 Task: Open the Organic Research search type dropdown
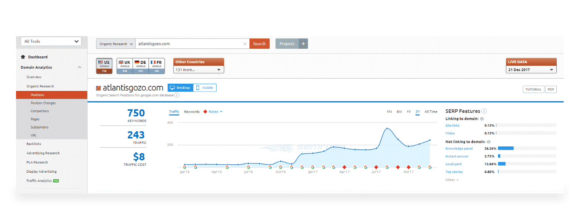click(116, 44)
